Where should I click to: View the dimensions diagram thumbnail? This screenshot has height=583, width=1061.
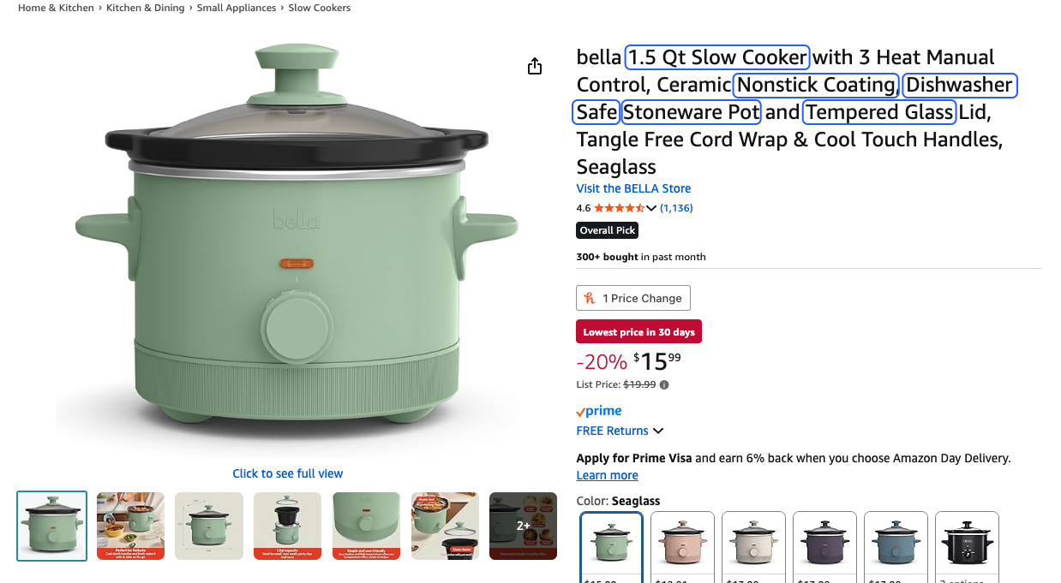pyautogui.click(x=209, y=526)
